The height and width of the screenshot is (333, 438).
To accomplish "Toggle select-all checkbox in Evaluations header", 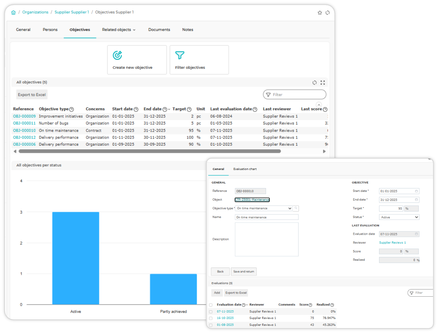I will coord(211,305).
